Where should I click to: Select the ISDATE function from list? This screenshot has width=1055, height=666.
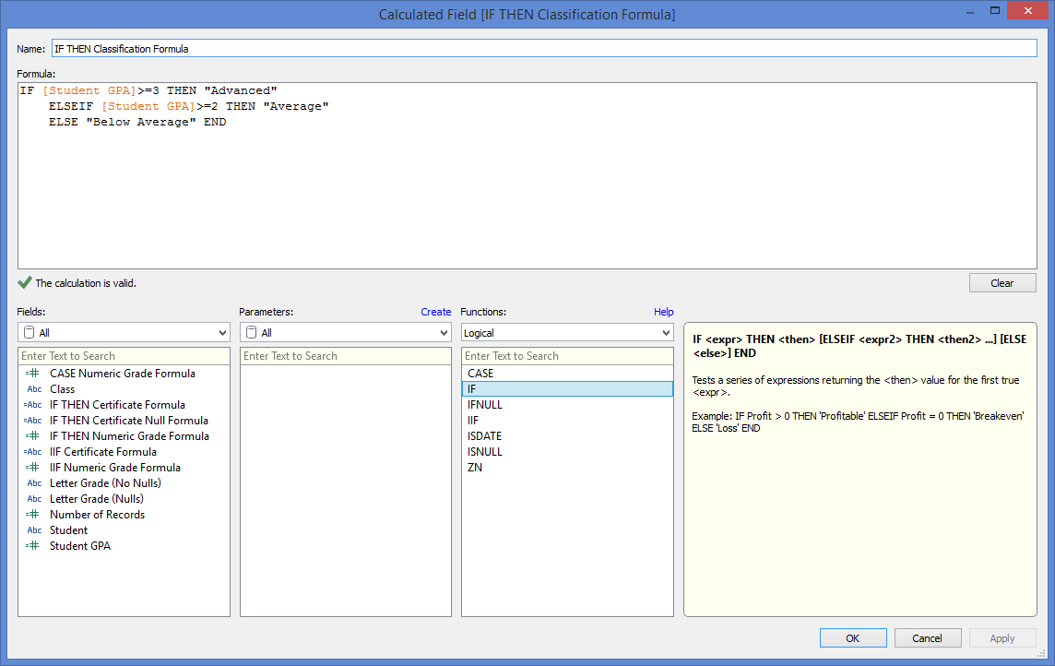click(484, 436)
